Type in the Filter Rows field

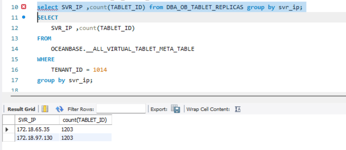click(x=121, y=109)
